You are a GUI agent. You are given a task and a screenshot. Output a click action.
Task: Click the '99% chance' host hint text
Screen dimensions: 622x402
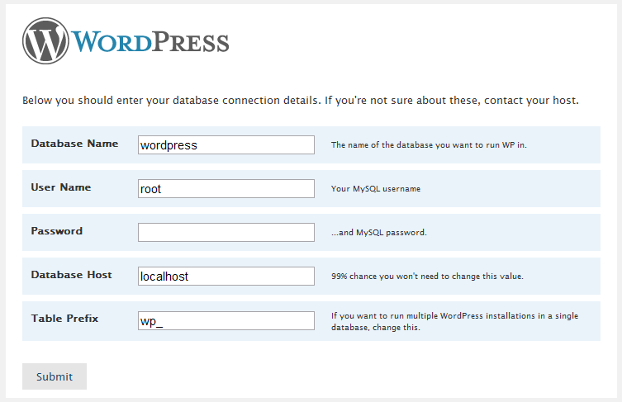tap(427, 277)
